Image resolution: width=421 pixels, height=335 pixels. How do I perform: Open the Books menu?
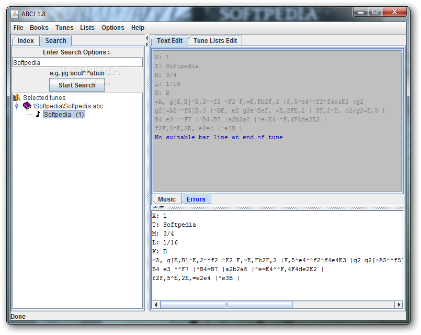pos(39,28)
